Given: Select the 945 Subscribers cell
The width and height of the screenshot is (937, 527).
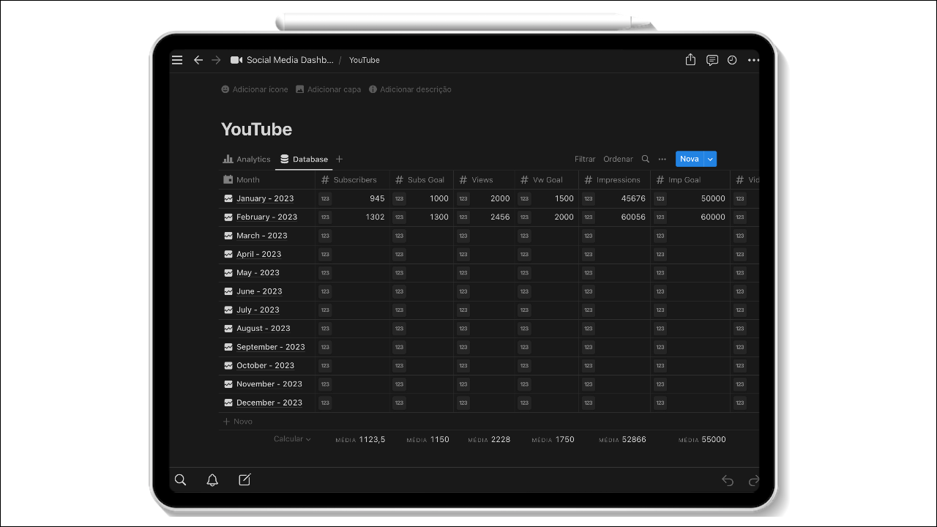Looking at the screenshot, I should [x=352, y=198].
